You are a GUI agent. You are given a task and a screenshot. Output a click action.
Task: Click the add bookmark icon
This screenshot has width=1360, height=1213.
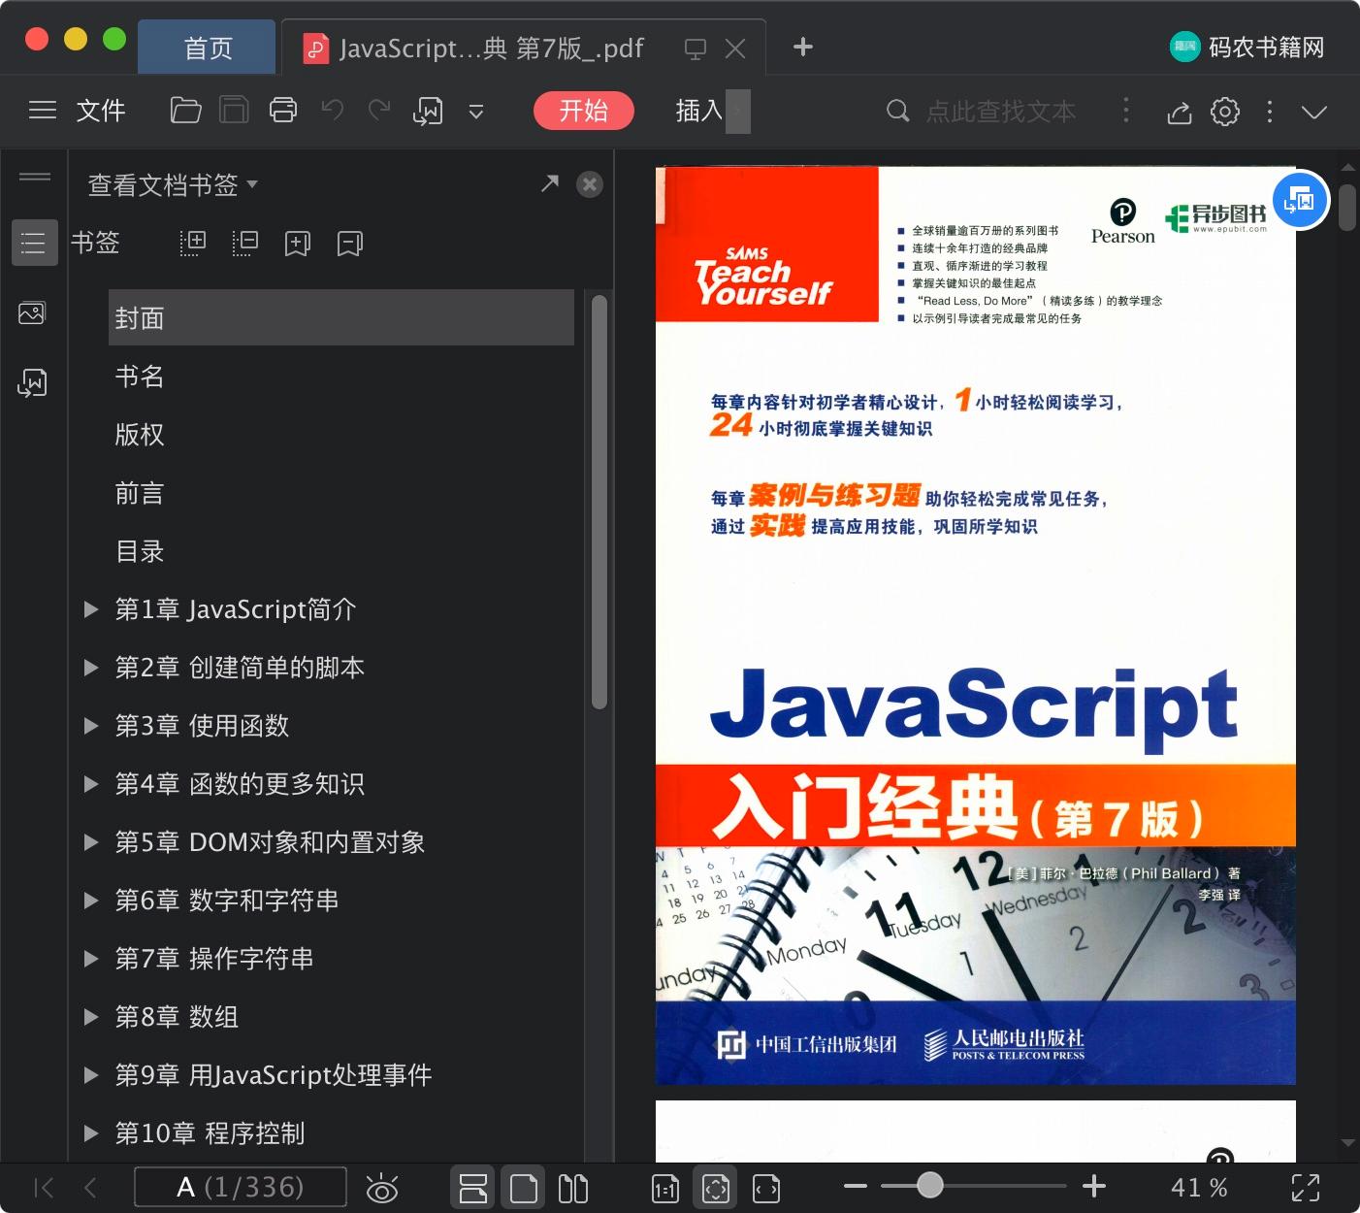pyautogui.click(x=297, y=244)
